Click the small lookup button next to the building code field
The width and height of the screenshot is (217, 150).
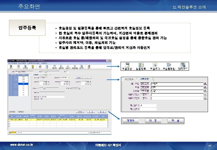(x=19, y=72)
